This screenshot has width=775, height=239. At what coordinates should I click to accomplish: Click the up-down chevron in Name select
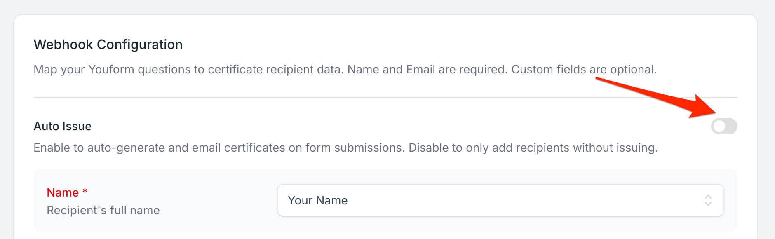click(x=708, y=200)
